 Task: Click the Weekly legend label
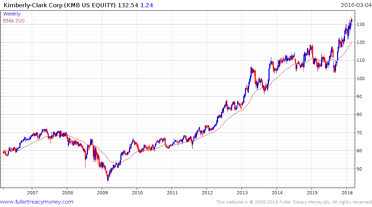click(12, 14)
